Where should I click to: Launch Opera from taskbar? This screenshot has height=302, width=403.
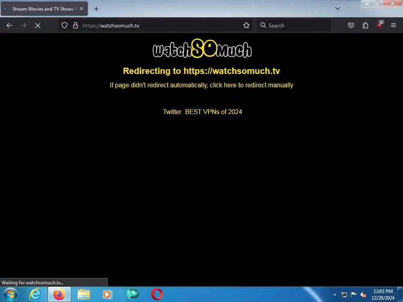(x=157, y=294)
